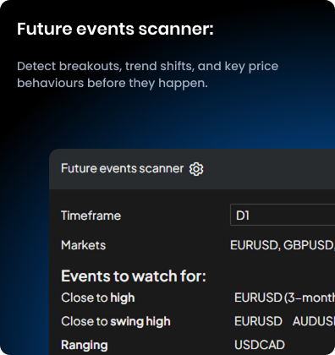Open the Timeframe D1 dropdown
The height and width of the screenshot is (355, 335).
(x=283, y=215)
